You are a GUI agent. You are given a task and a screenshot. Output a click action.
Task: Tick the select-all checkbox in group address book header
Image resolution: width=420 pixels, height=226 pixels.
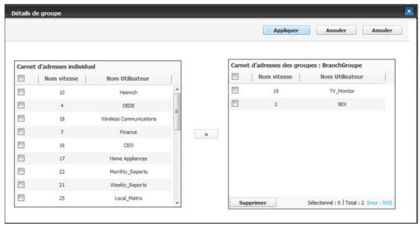[235, 77]
